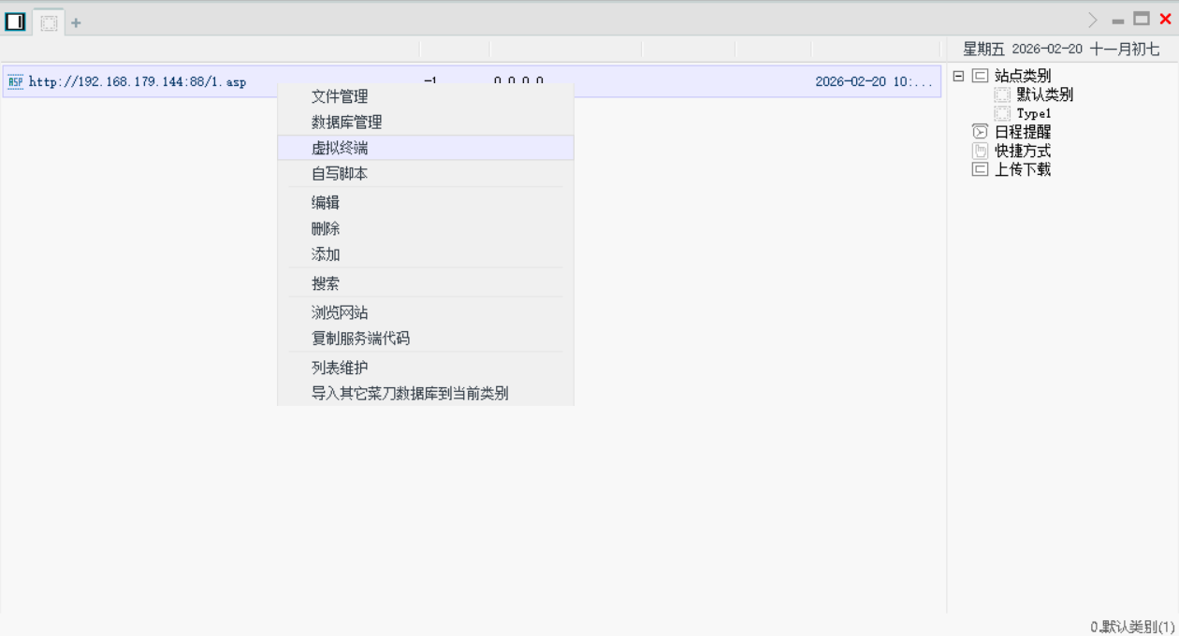Collapse the 站点类别 tree node
This screenshot has width=1179, height=636.
tap(958, 76)
